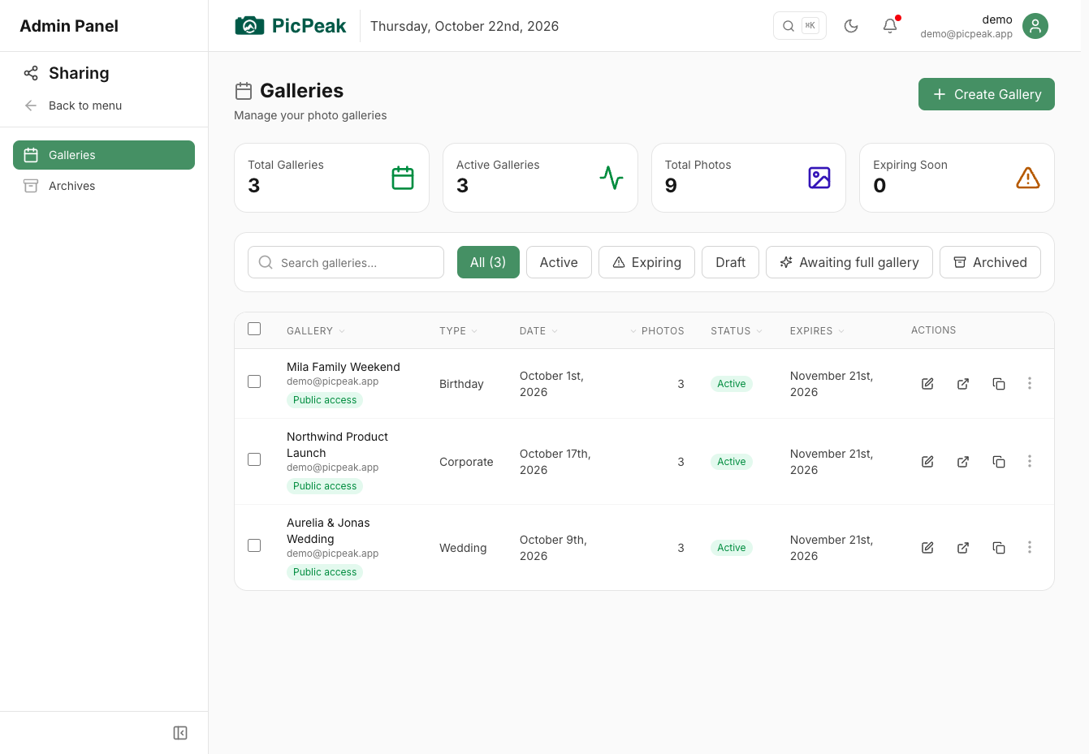Select all galleries with header checkbox
The width and height of the screenshot is (1089, 754).
[x=254, y=329]
